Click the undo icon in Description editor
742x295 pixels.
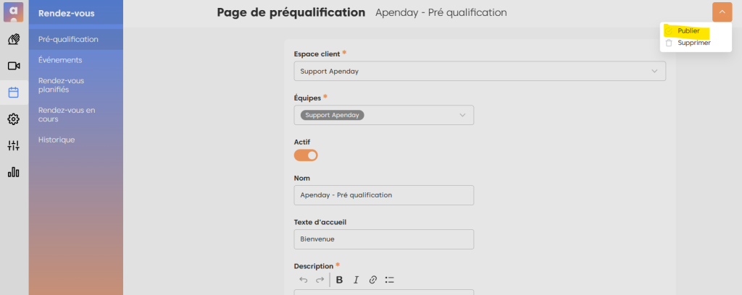click(304, 280)
